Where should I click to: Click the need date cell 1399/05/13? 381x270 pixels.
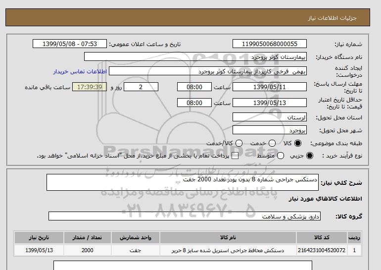(x=39, y=250)
